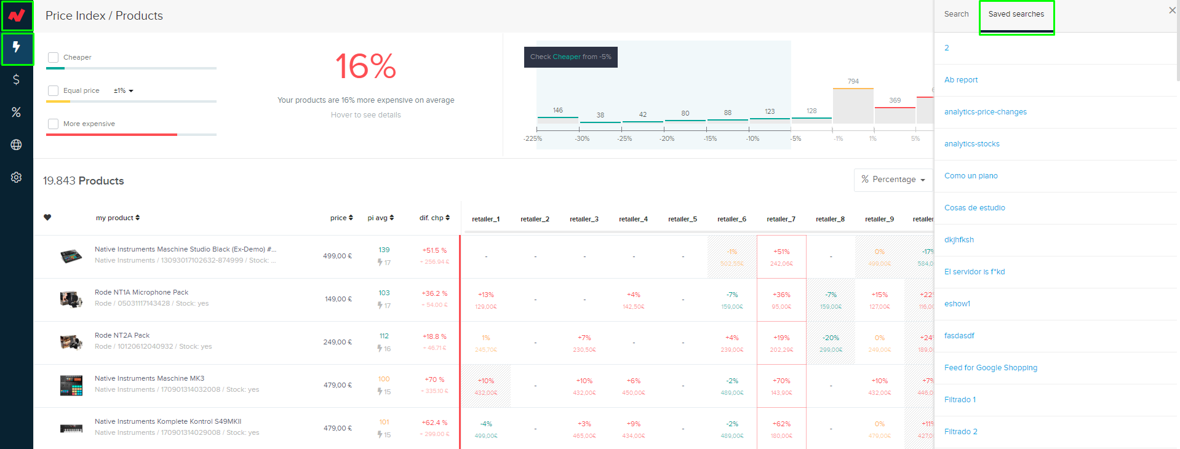Click the Komplete Kontrol S49MKII thumbnail

tap(71, 429)
